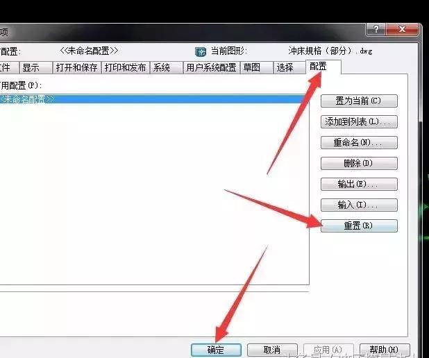This screenshot has height=358, width=429.
Task: Open the 打开和保存 tab
Action: coord(76,67)
